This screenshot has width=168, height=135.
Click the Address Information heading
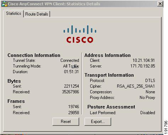click(108, 55)
